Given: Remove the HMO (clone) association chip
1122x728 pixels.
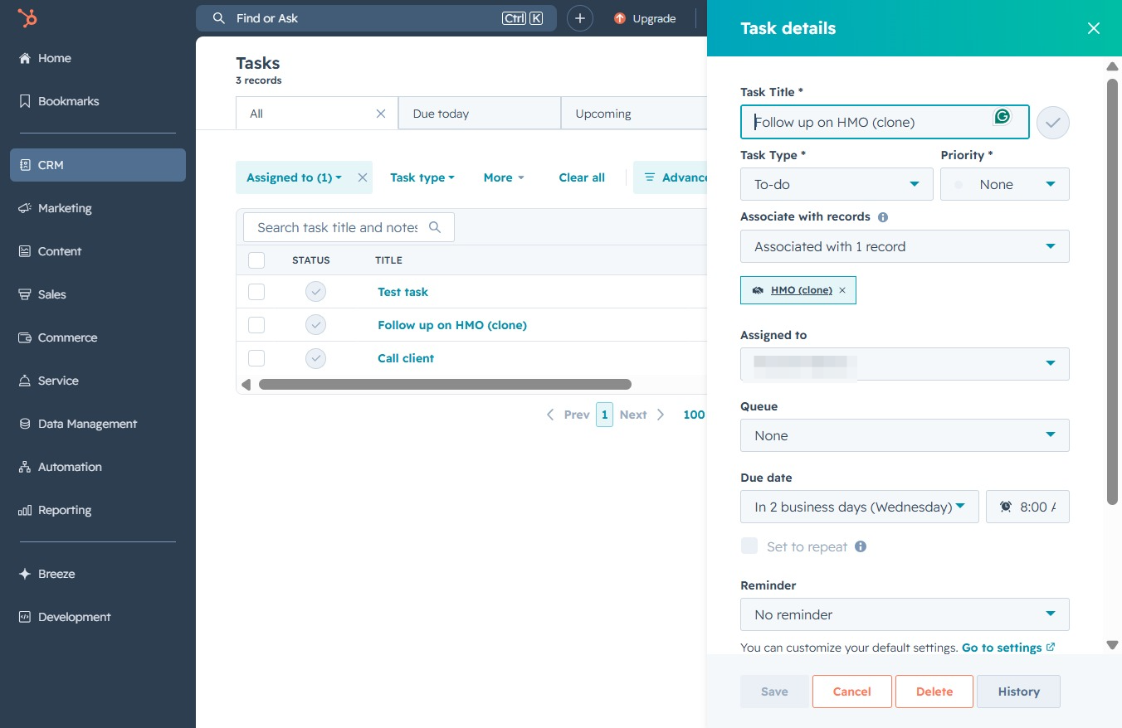Looking at the screenshot, I should pos(842,290).
